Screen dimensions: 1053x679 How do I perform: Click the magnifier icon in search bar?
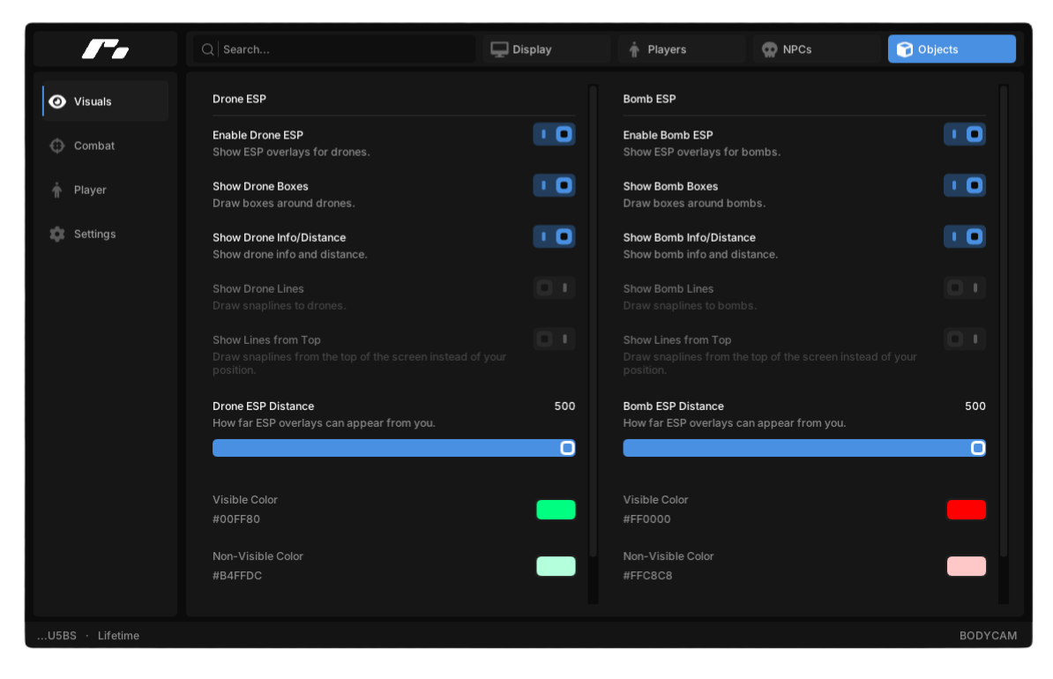pos(207,49)
